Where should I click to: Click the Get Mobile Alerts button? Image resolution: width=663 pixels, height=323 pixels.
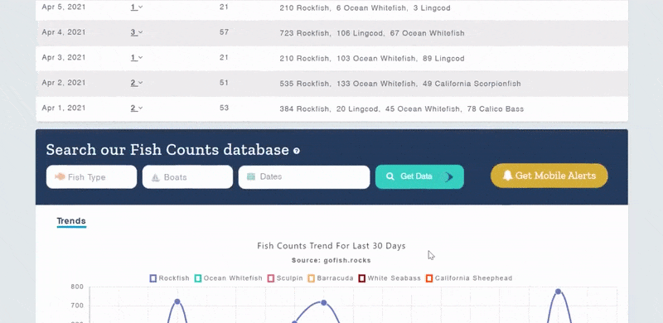(x=549, y=176)
